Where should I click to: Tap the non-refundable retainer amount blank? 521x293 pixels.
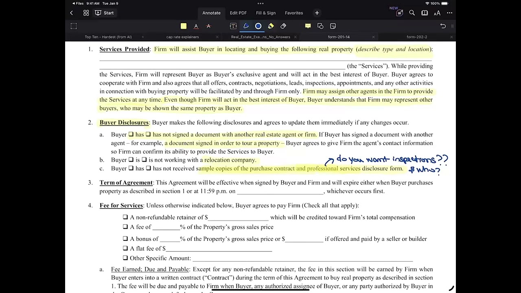coord(238,218)
